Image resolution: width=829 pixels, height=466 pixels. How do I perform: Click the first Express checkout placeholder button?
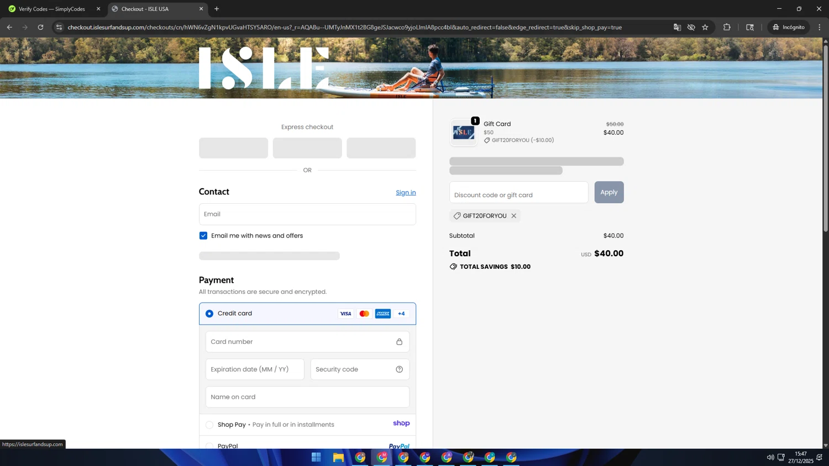(233, 148)
